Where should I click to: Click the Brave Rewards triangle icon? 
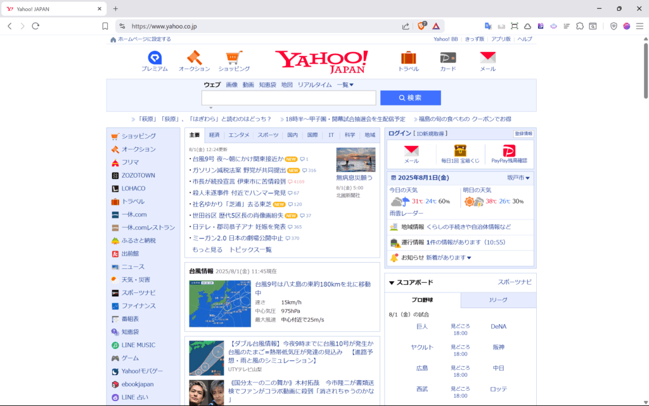436,26
